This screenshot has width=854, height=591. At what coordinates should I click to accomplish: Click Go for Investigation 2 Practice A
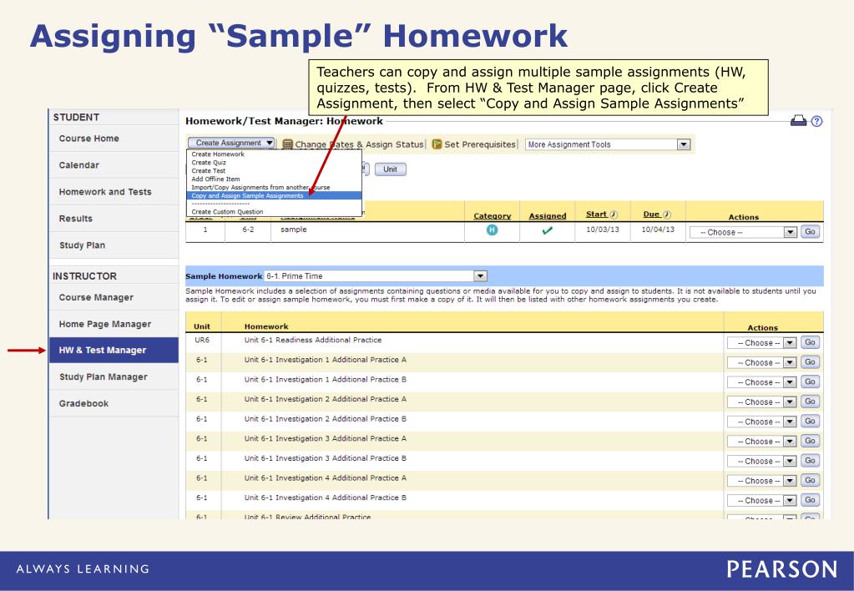pyautogui.click(x=810, y=402)
